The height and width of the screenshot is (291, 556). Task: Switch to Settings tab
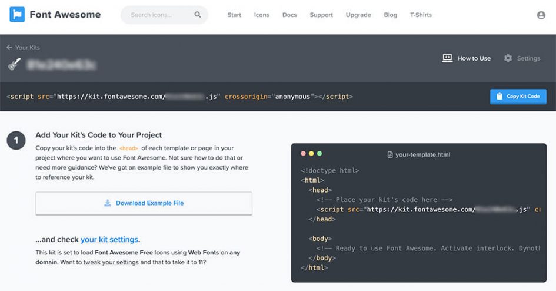pyautogui.click(x=522, y=58)
